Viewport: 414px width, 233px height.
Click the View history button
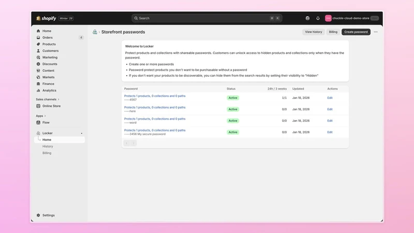click(x=314, y=32)
